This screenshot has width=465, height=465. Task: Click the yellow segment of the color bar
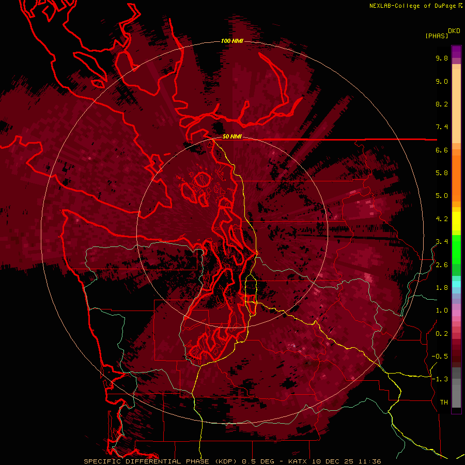pos(456,221)
